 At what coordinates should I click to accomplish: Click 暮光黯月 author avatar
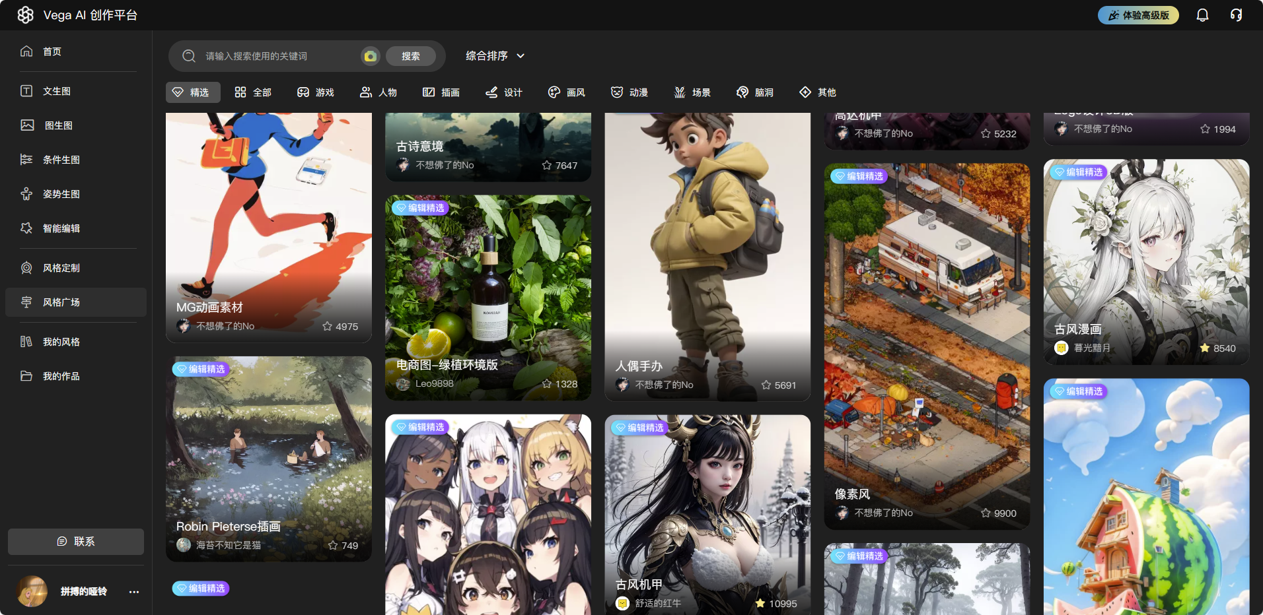[x=1062, y=348]
